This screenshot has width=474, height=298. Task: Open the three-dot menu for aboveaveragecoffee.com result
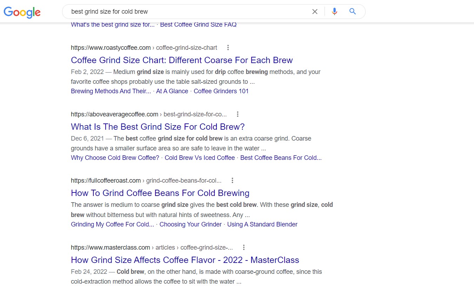[x=238, y=114]
